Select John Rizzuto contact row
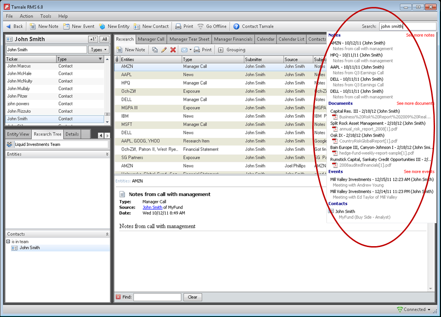This screenshot has height=317, width=441. tap(55, 111)
